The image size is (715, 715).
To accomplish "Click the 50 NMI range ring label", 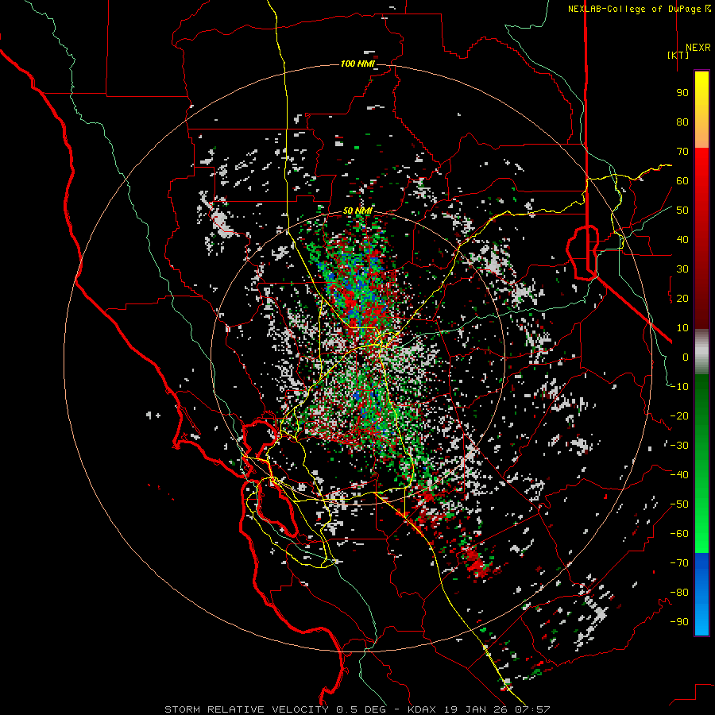I will 357,211.
